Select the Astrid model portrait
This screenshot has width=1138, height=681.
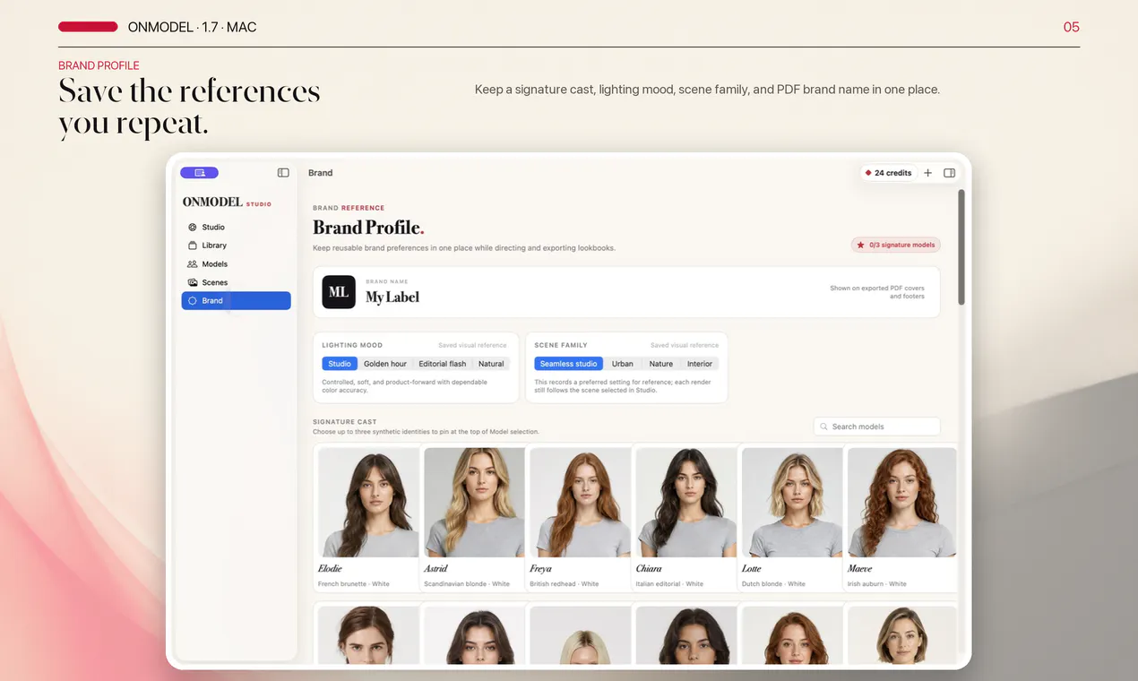point(474,503)
